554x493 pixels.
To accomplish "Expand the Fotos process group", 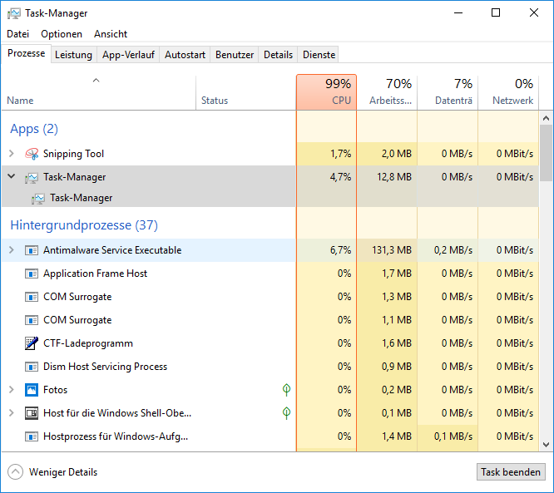I will (12, 390).
